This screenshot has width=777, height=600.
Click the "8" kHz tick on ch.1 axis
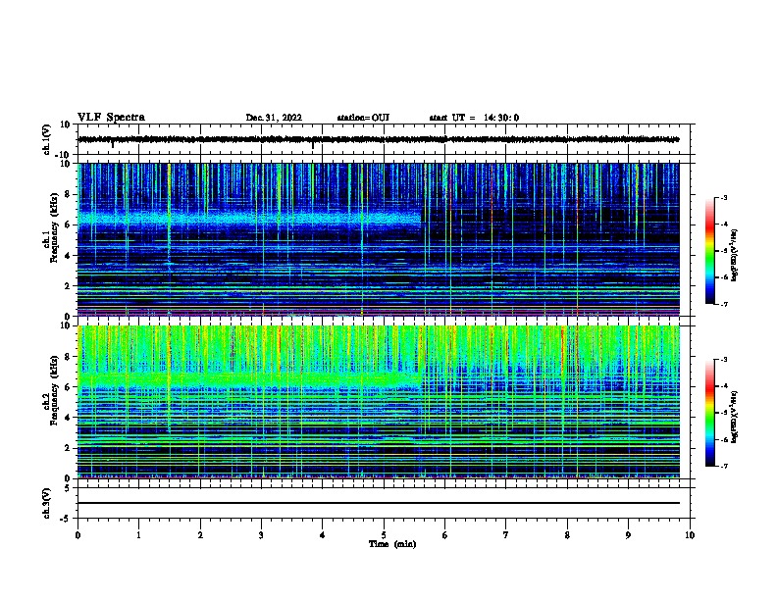[68, 194]
